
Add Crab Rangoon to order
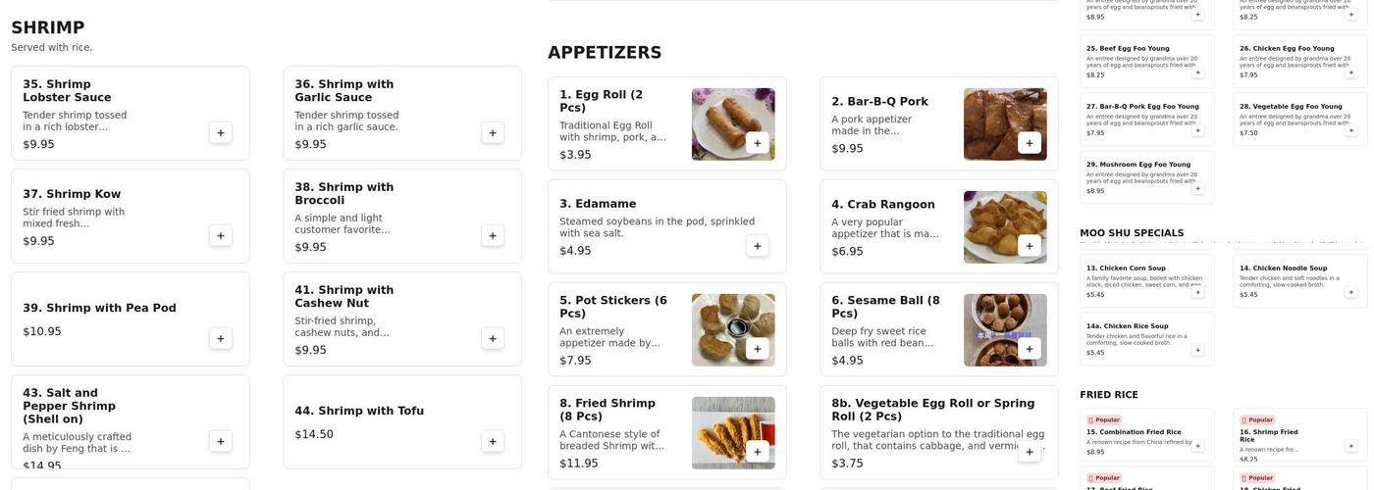[x=1029, y=246]
